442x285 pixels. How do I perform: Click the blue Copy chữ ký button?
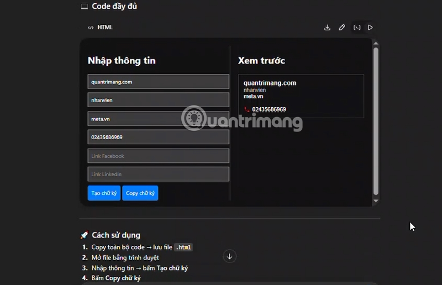(140, 193)
